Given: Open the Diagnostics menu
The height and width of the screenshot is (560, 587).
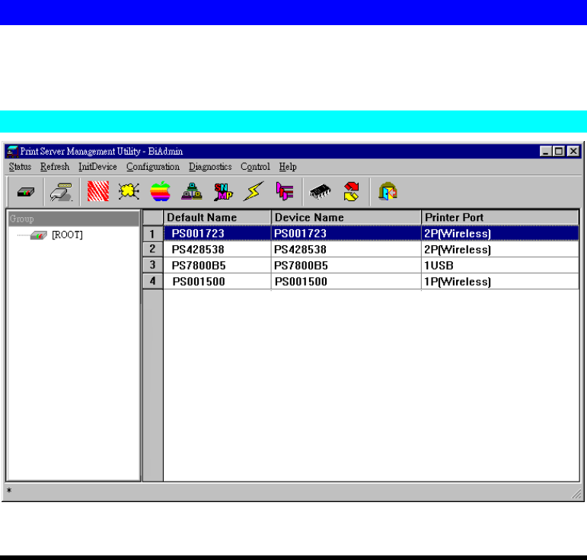Looking at the screenshot, I should 210,167.
